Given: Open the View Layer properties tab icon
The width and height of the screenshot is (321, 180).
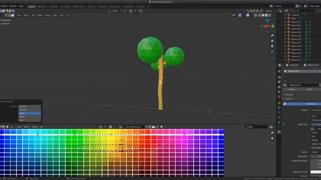Looking at the screenshot, I should (279, 87).
